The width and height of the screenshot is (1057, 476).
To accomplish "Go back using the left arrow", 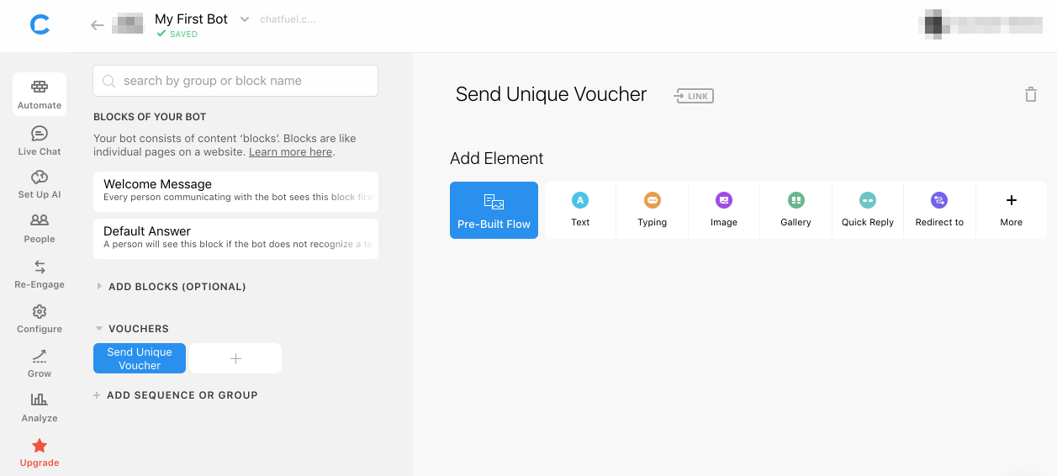I will tap(98, 25).
